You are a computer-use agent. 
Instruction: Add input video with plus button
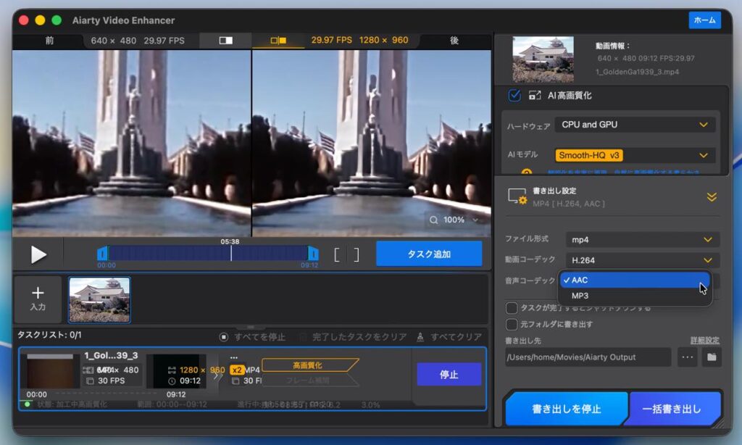38,299
